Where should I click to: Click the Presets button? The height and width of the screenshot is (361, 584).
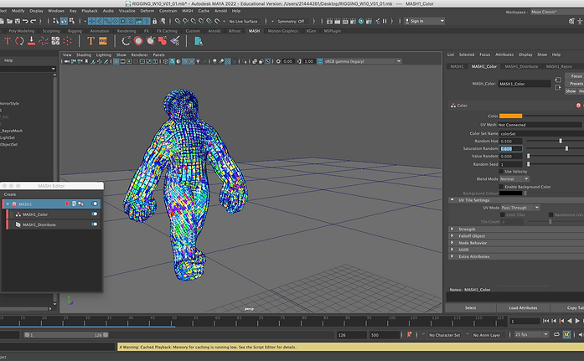(576, 84)
